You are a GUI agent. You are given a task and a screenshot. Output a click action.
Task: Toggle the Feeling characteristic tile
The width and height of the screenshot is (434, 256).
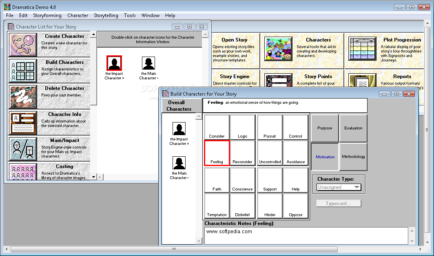tap(217, 153)
